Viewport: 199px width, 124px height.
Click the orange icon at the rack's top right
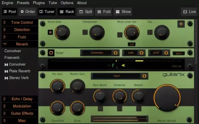tap(181, 24)
